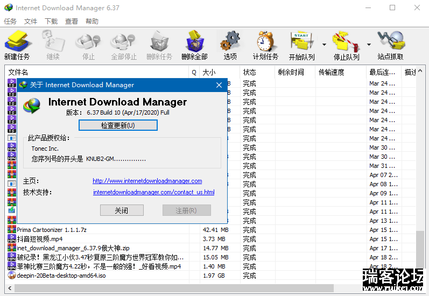Click the 检查更新(U) button

(118, 125)
